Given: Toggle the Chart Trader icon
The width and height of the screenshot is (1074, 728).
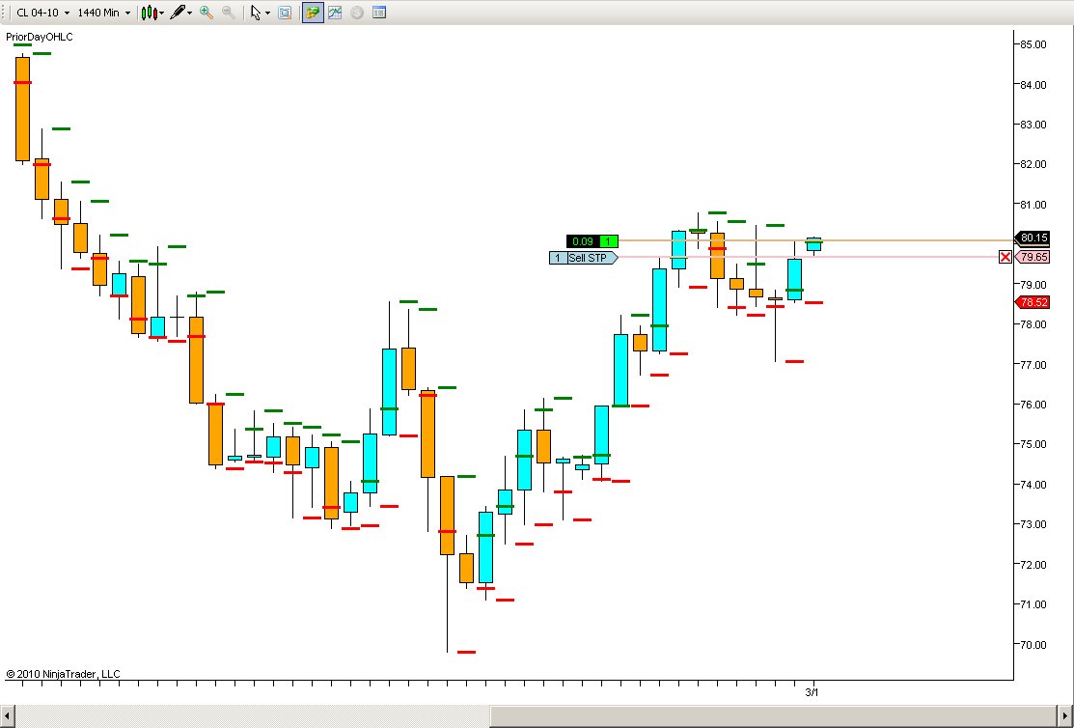Looking at the screenshot, I should [313, 13].
